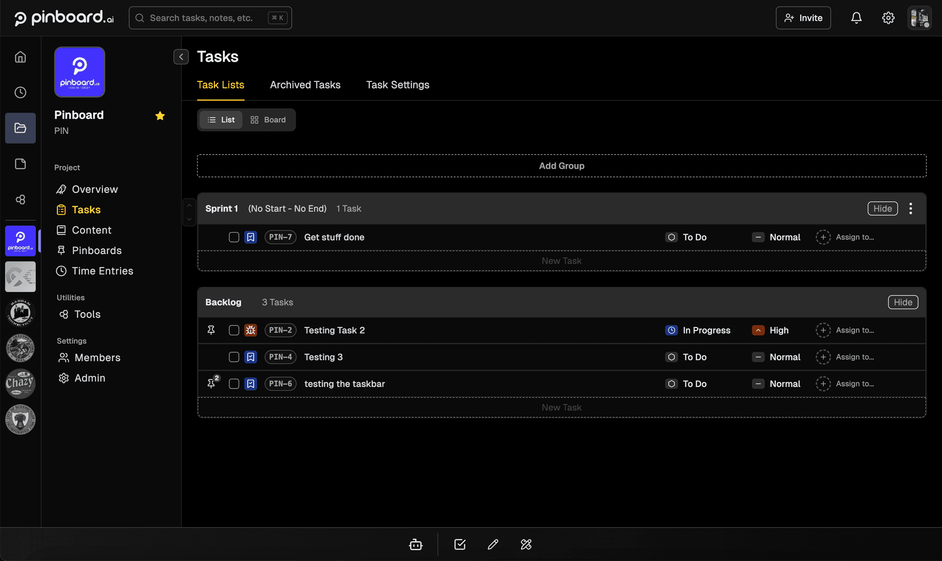Toggle the favorite star next to Pinboard
This screenshot has height=561, width=942.
pos(160,116)
